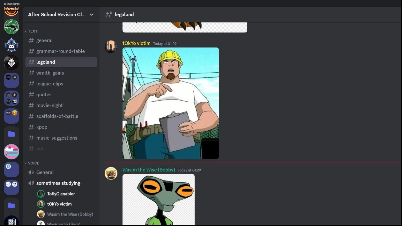Image resolution: width=402 pixels, height=226 pixels.
Task: Click tOkYo victim's message avatar
Action: (x=111, y=47)
